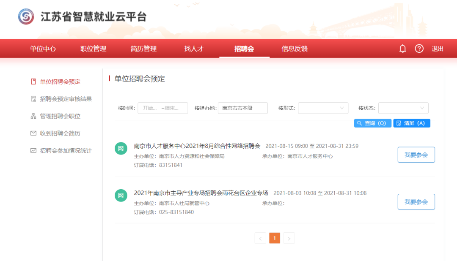Open the 按状态 dropdown

[x=403, y=108]
